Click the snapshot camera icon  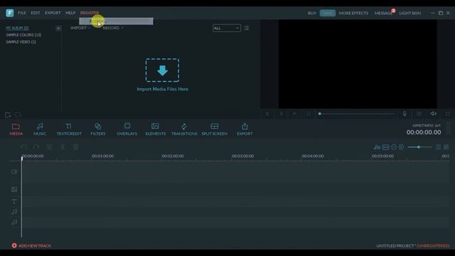coord(419,114)
